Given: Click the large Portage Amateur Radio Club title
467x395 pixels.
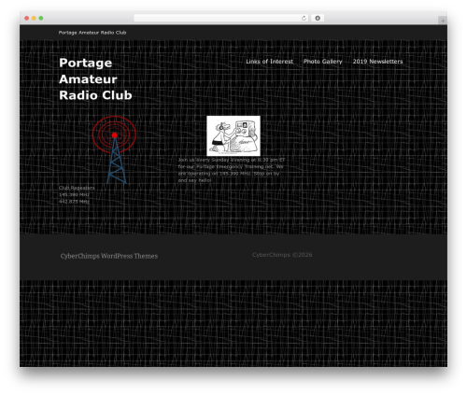Looking at the screenshot, I should (x=95, y=79).
